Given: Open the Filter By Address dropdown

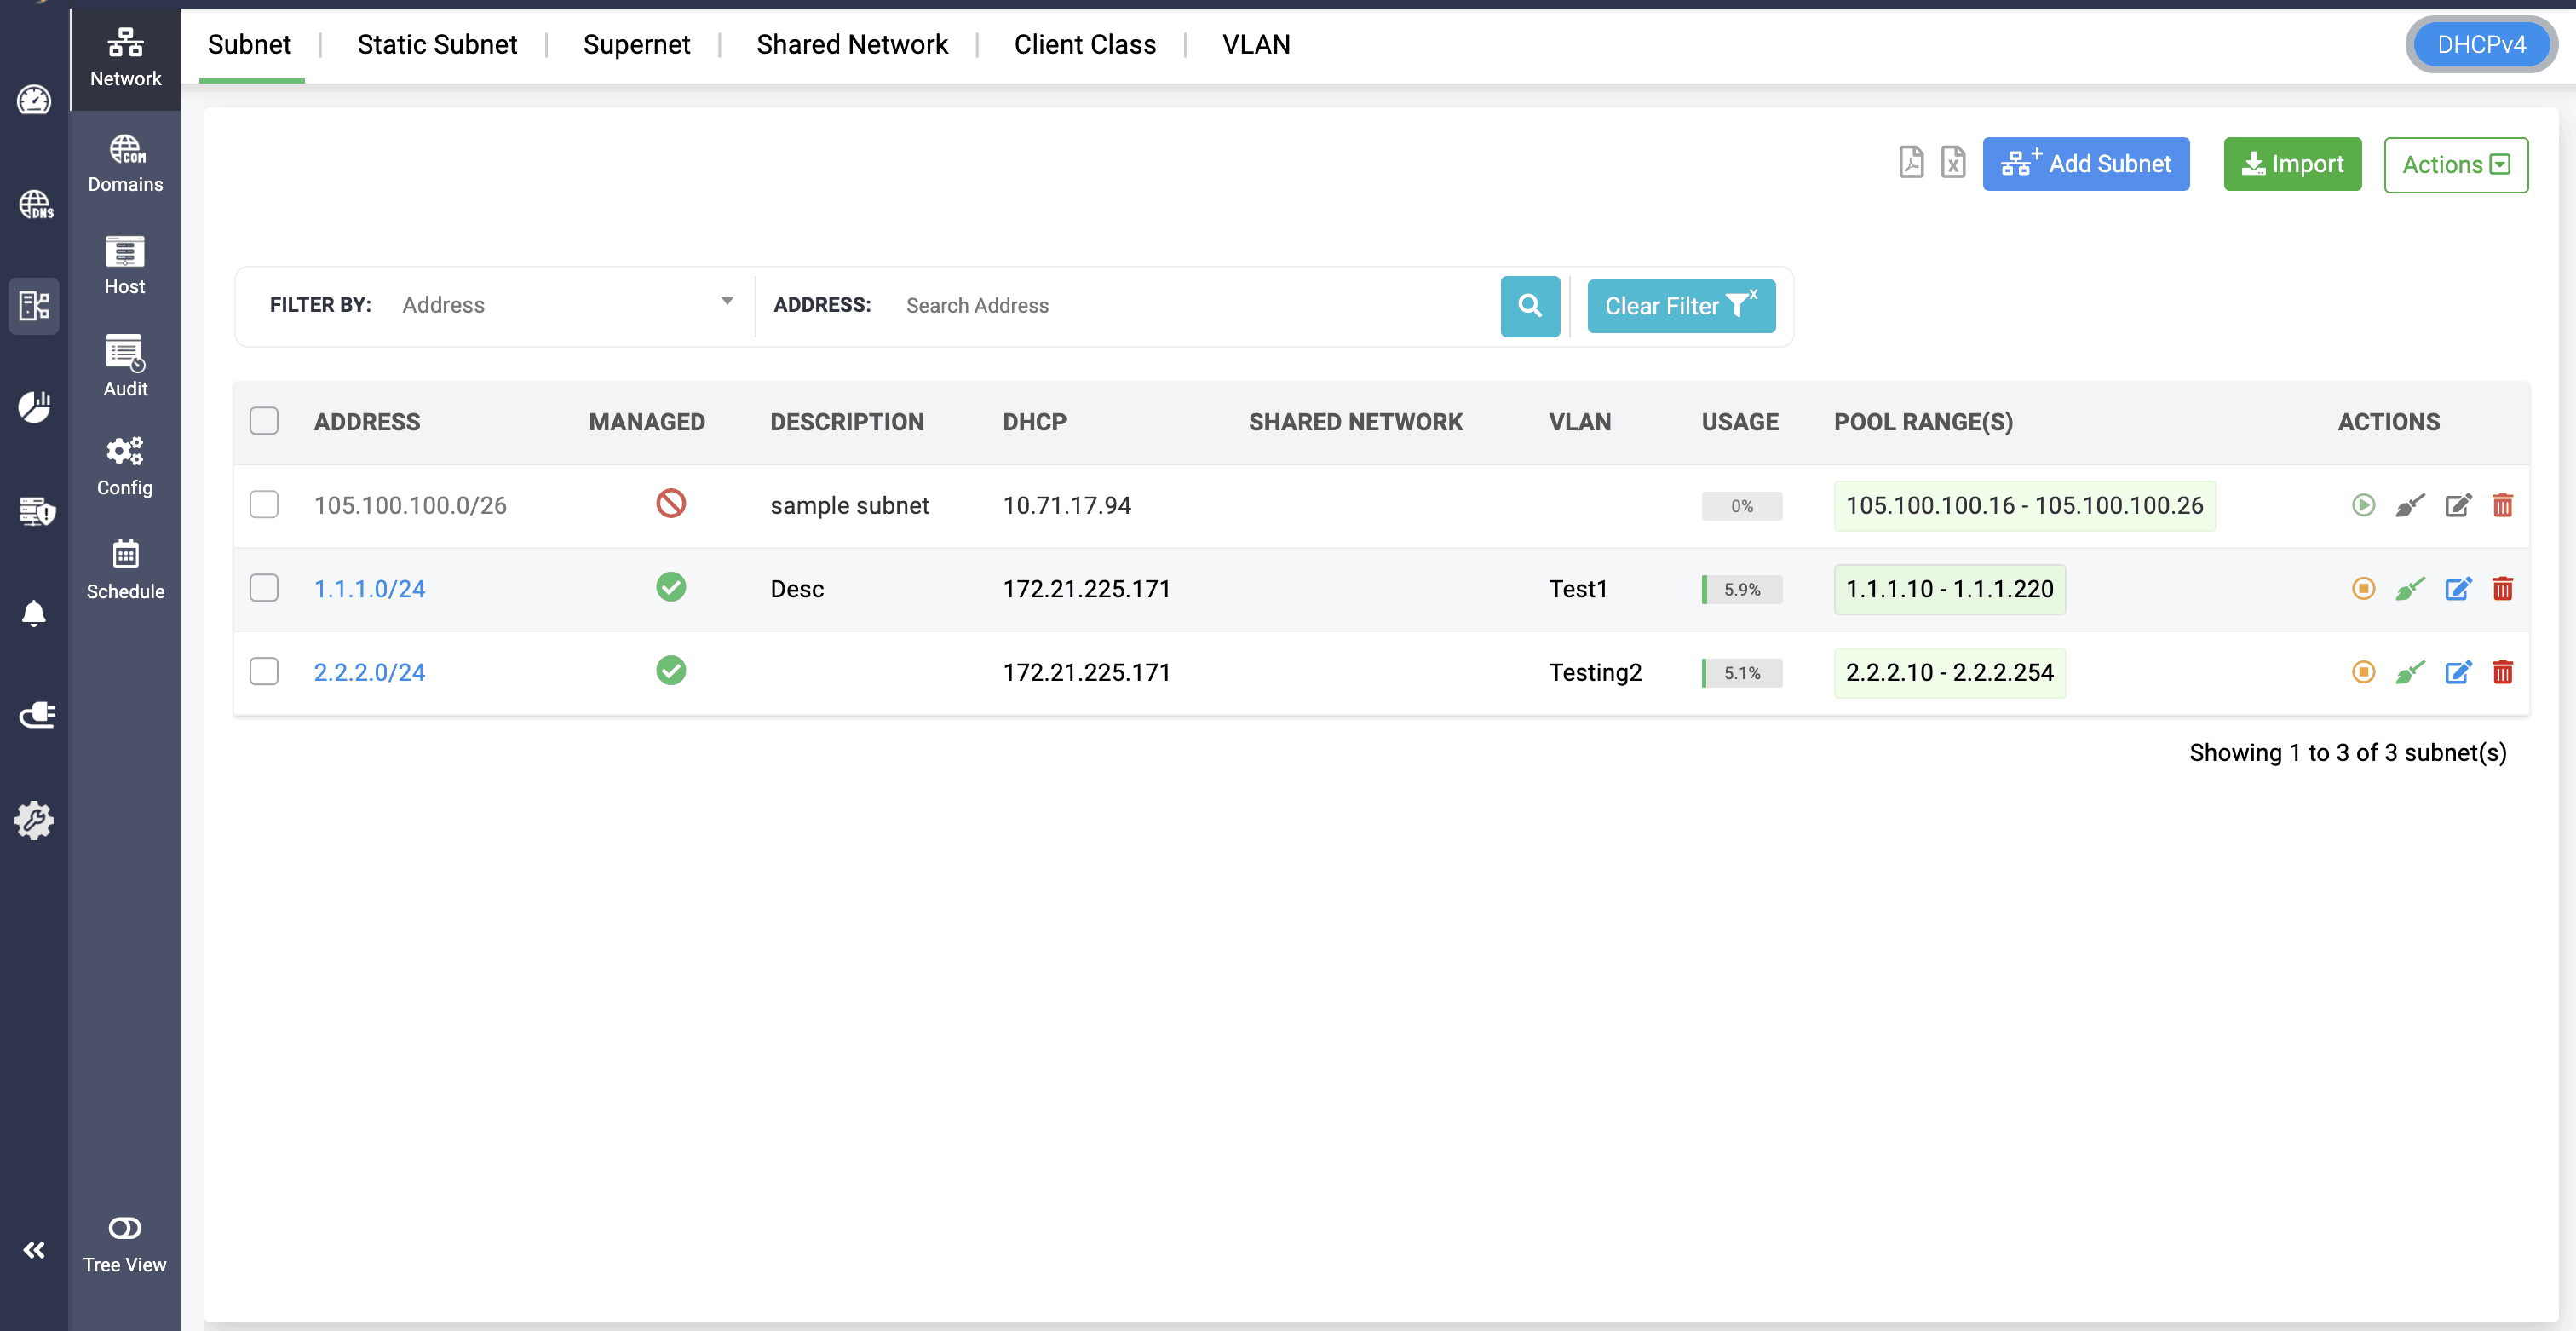Looking at the screenshot, I should pyautogui.click(x=566, y=305).
